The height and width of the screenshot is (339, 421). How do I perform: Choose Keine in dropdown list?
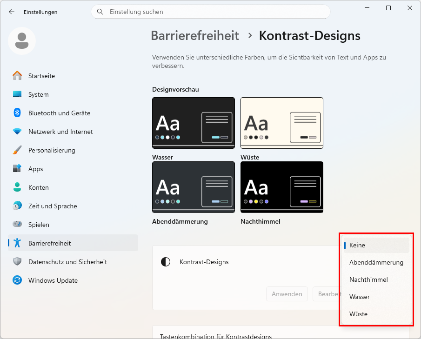click(376, 245)
